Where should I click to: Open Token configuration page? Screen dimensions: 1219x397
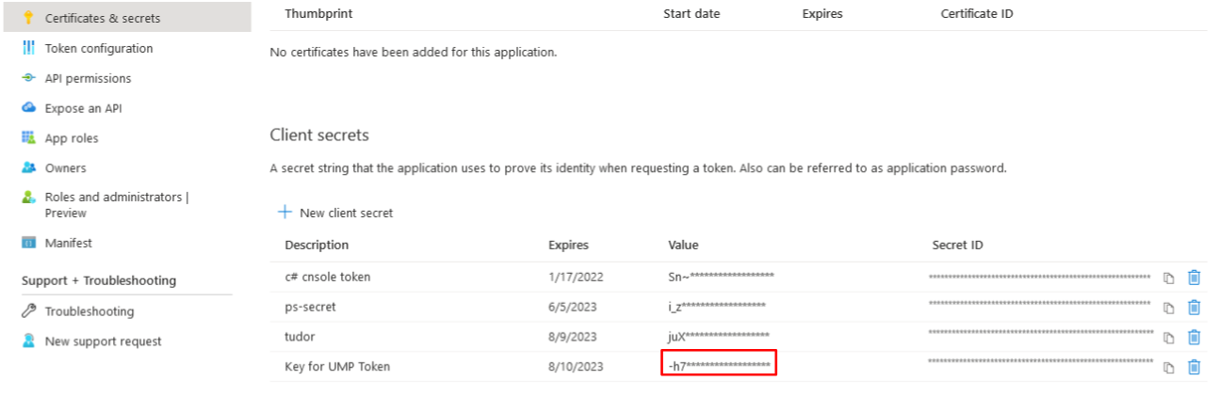[98, 48]
